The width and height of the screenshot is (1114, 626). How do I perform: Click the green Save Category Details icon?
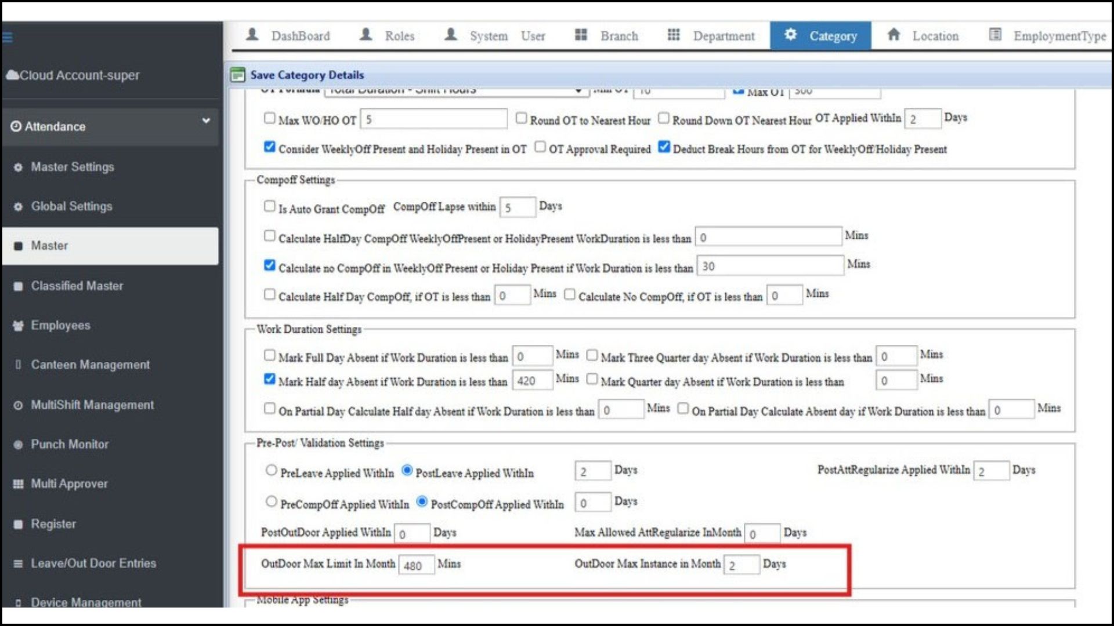(238, 75)
